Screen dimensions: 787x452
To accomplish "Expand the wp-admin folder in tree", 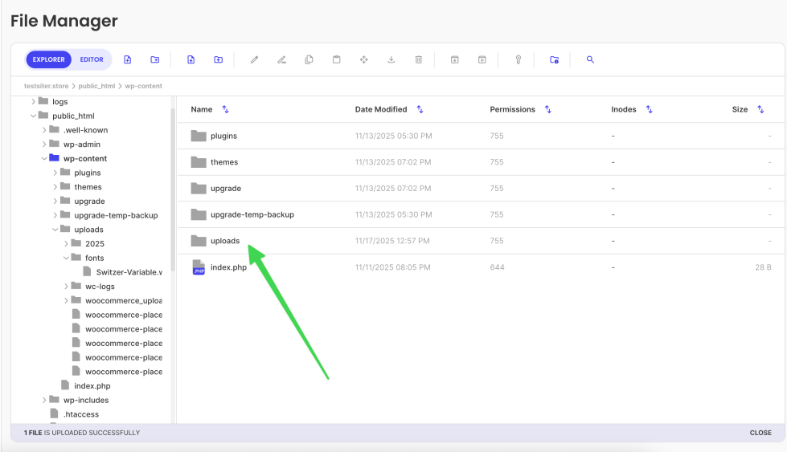I will tap(44, 145).
